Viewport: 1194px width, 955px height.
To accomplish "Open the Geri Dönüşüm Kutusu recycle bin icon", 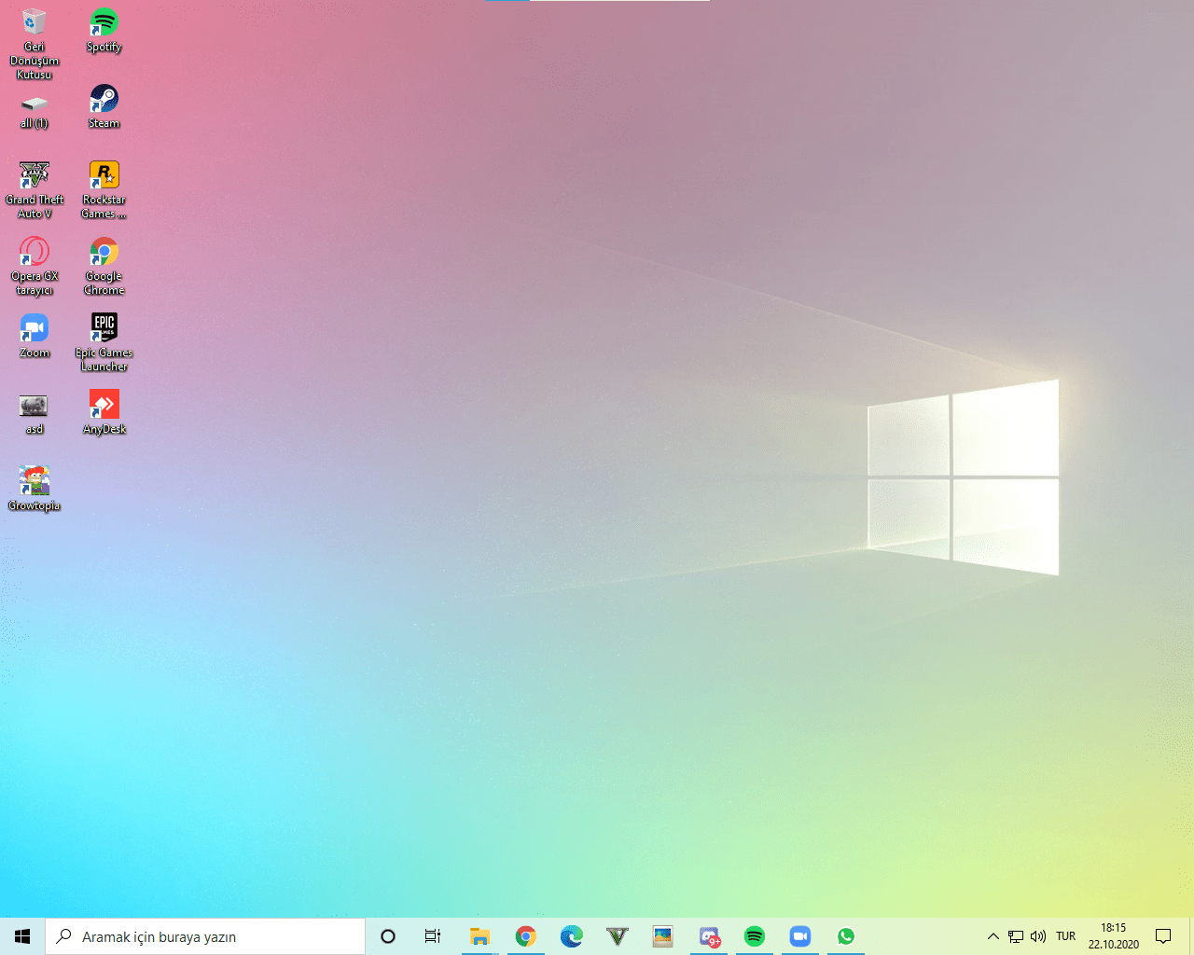I will pyautogui.click(x=35, y=43).
